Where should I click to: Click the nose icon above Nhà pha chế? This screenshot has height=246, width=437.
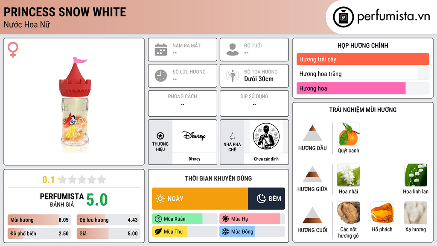232,136
